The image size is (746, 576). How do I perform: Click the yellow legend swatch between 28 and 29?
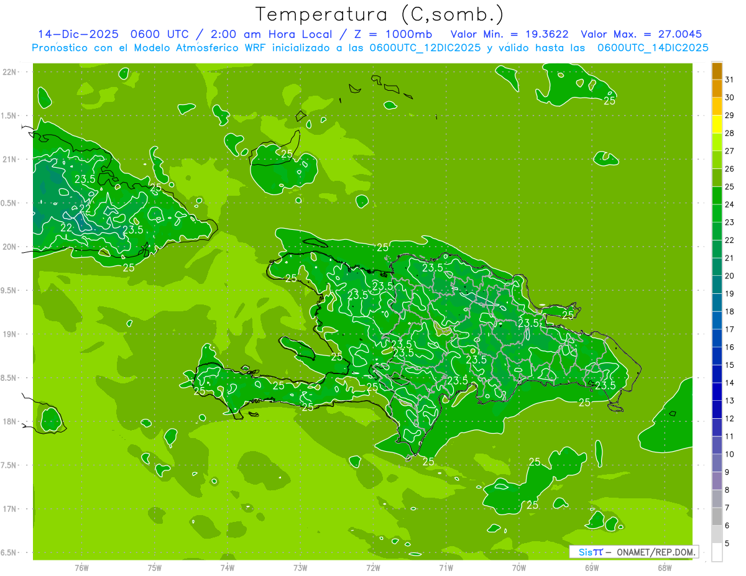717,124
